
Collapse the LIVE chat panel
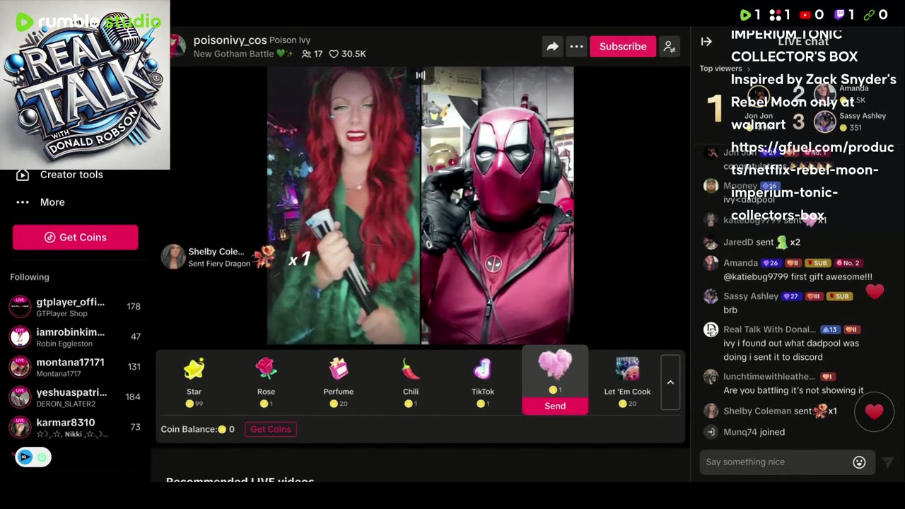(706, 42)
